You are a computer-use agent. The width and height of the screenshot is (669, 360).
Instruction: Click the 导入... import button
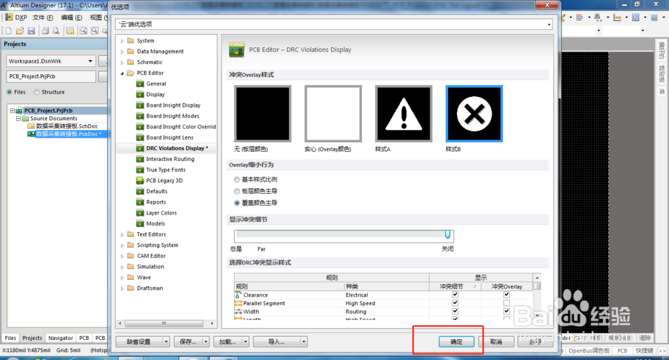click(276, 342)
